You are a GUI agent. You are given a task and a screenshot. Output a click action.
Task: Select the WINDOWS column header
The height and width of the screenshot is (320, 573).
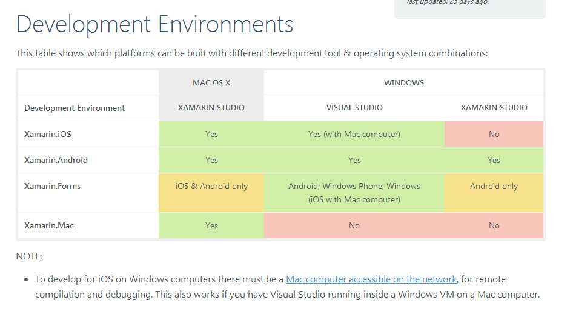pyautogui.click(x=403, y=82)
